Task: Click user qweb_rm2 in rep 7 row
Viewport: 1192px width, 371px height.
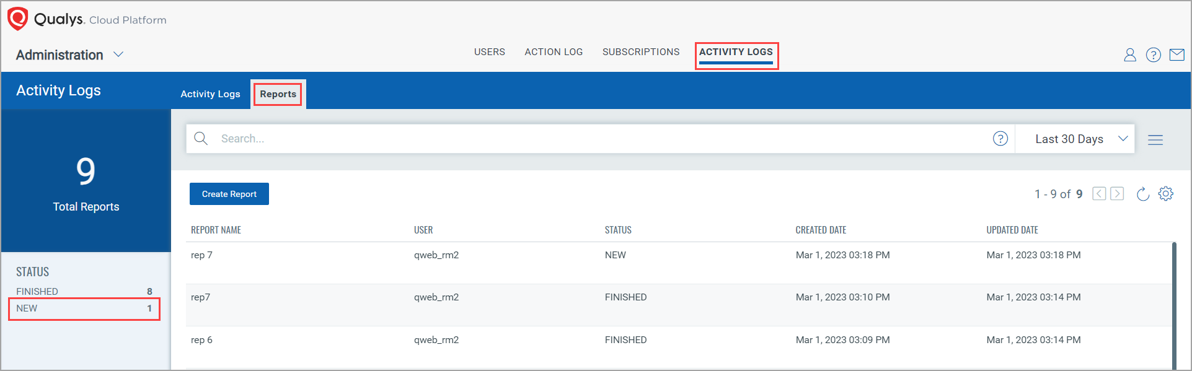Action: pyautogui.click(x=436, y=255)
